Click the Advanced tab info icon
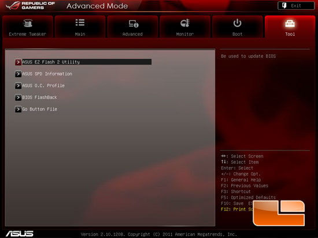Viewport: 318px width, 238px height. click(x=134, y=24)
